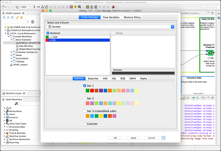Open the CMYK color tab
This screenshot has height=151, width=221.
click(133, 79)
